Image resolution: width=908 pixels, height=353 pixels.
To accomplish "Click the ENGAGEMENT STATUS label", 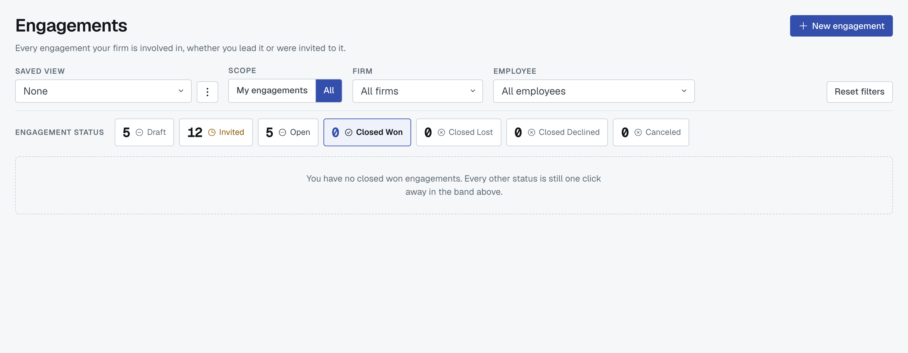I will coord(60,132).
